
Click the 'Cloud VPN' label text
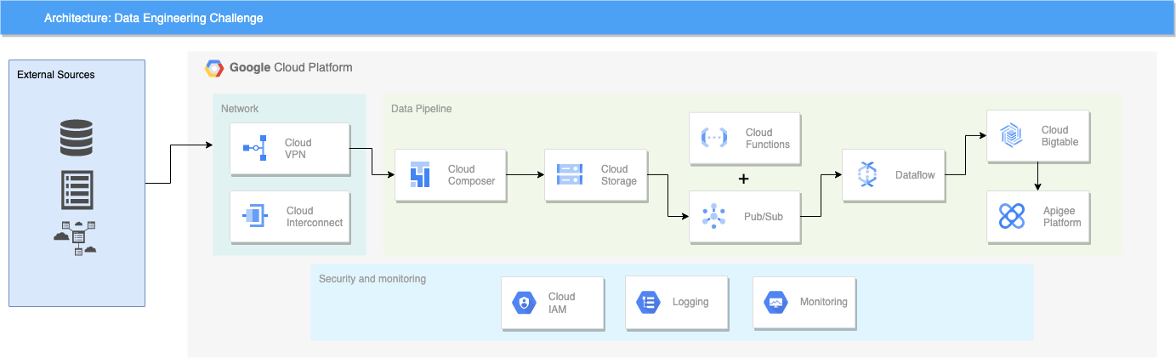click(x=298, y=149)
